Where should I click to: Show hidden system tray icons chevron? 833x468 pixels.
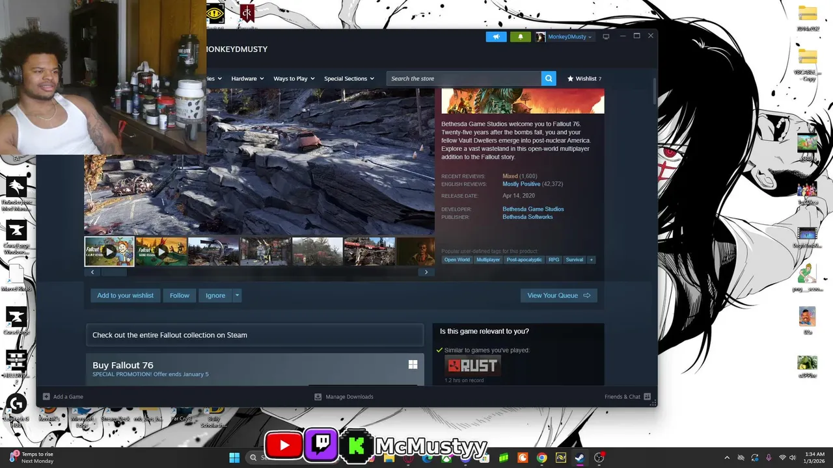(x=727, y=458)
